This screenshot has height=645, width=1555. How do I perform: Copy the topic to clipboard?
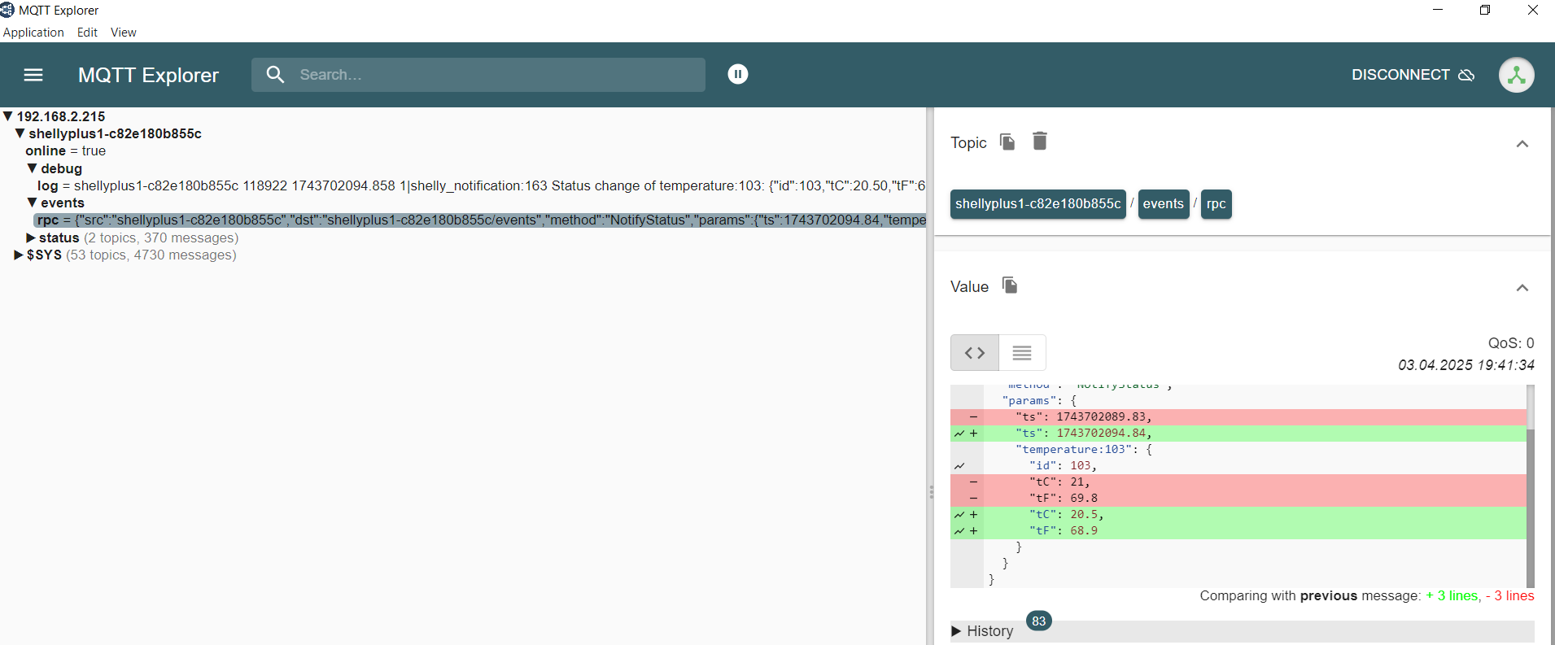coord(1007,142)
